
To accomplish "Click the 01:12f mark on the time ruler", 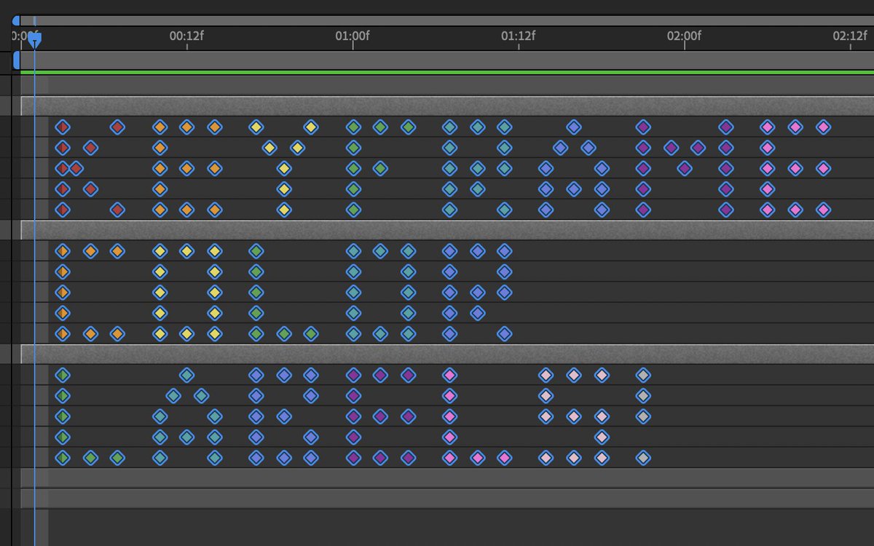I will tap(519, 36).
